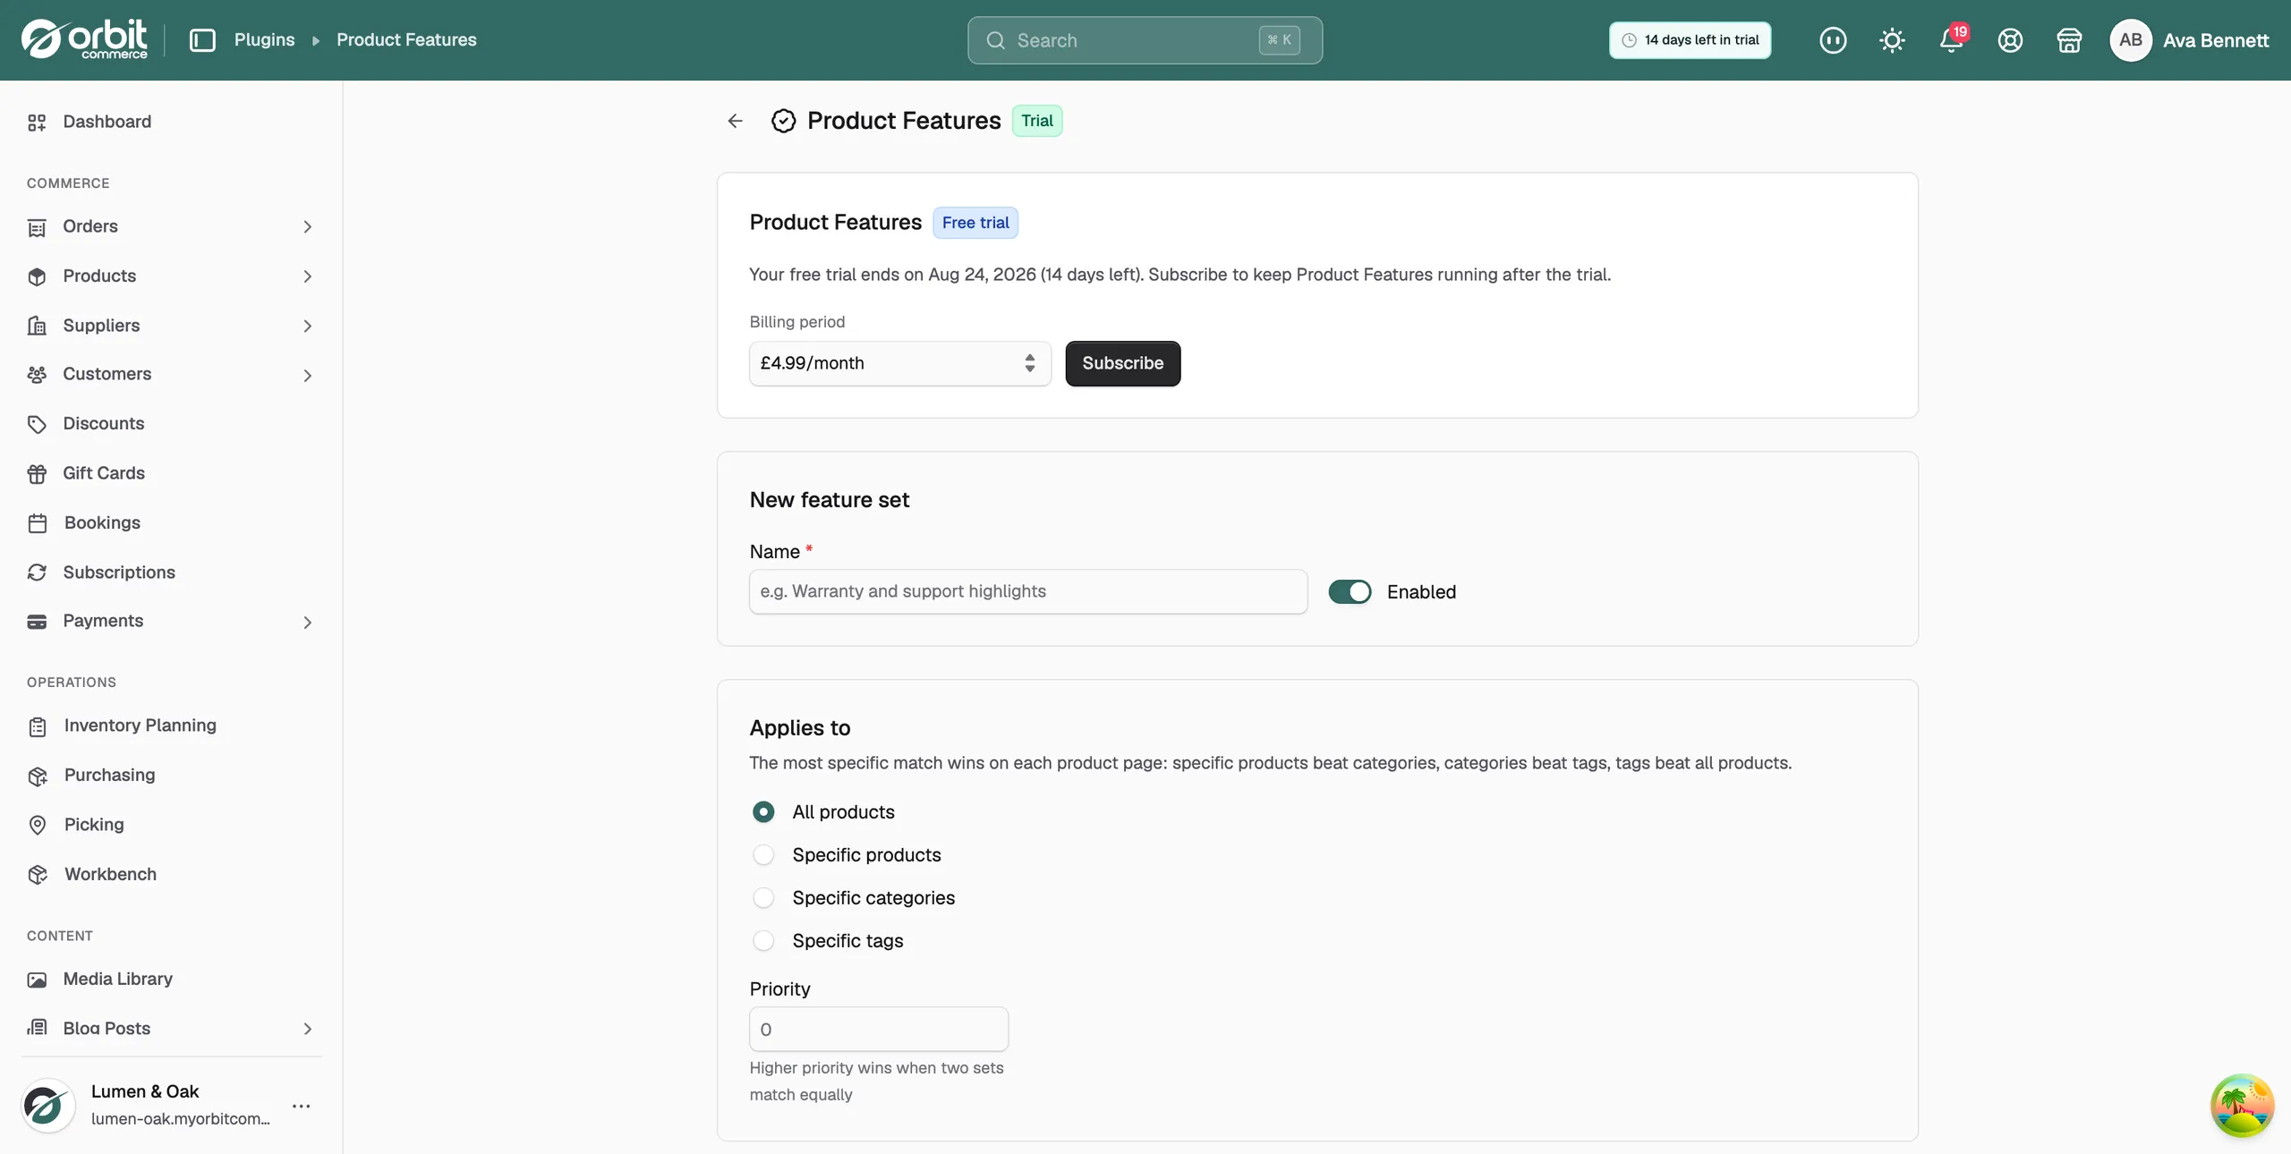
Task: Choose the Specific tags radio option
Action: click(x=763, y=941)
